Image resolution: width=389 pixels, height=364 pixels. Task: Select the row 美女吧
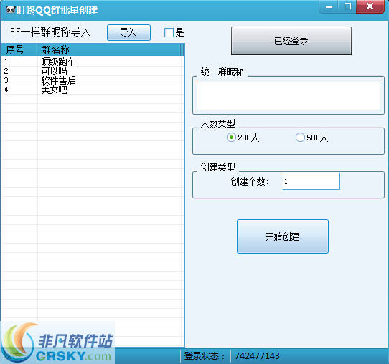coord(93,90)
